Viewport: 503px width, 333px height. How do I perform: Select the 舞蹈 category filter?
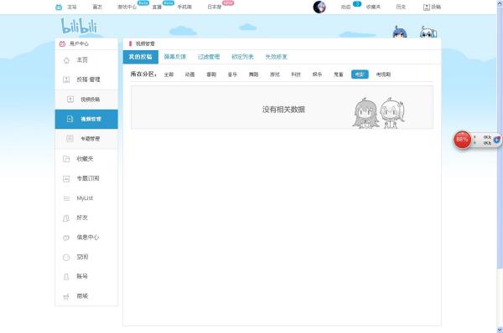click(x=253, y=74)
